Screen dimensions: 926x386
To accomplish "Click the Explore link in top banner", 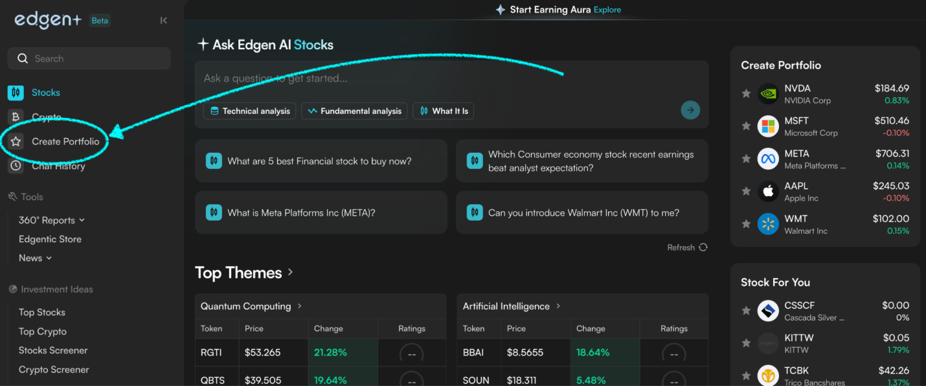I will tap(607, 10).
